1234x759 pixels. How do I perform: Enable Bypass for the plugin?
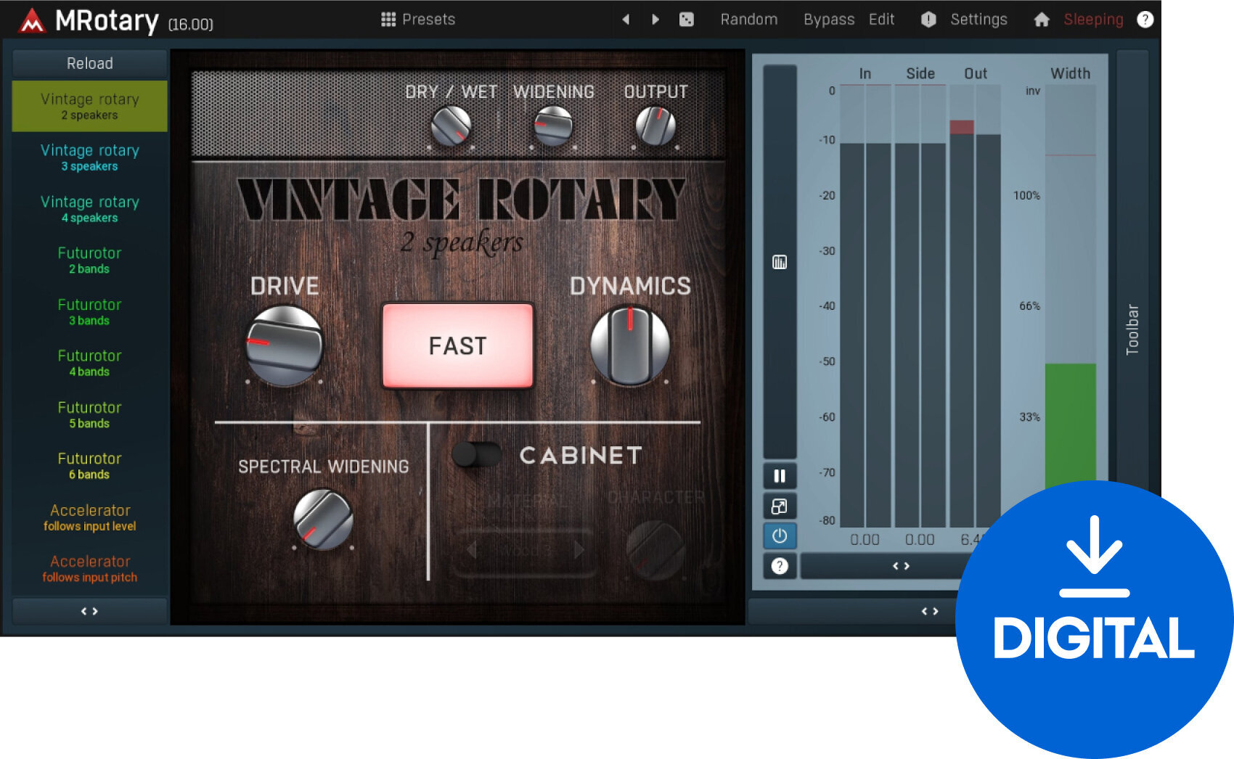click(828, 20)
